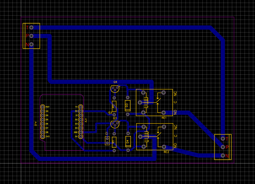This screenshot has height=184, width=255.
Task: Click the D7 pin pad on header AJ2
Action: tap(42, 128)
